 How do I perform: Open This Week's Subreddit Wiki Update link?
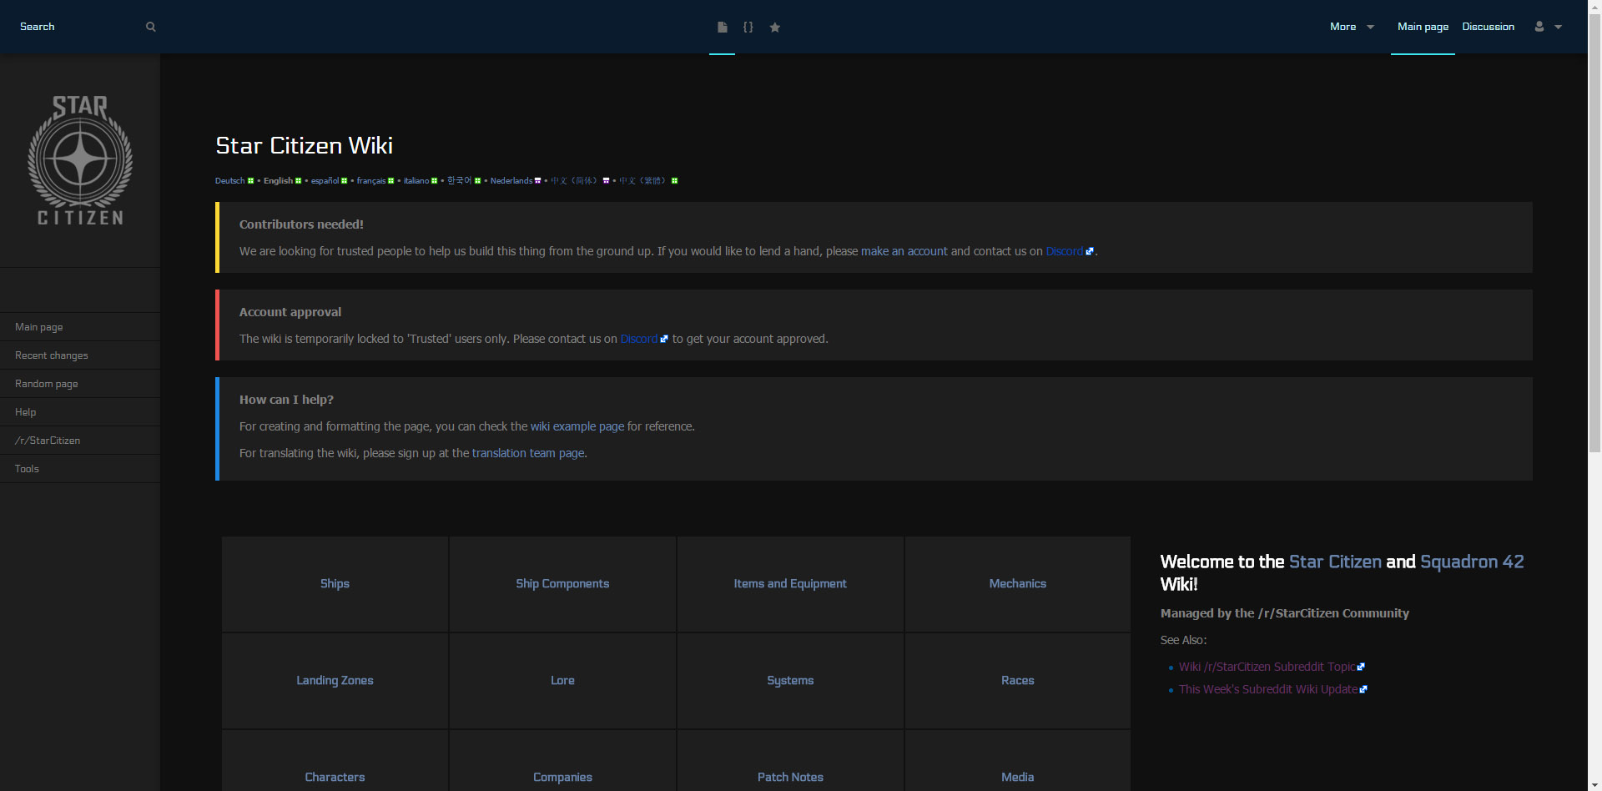tap(1268, 689)
